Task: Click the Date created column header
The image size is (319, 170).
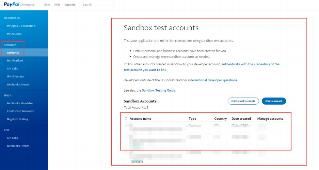Action: coord(241,119)
